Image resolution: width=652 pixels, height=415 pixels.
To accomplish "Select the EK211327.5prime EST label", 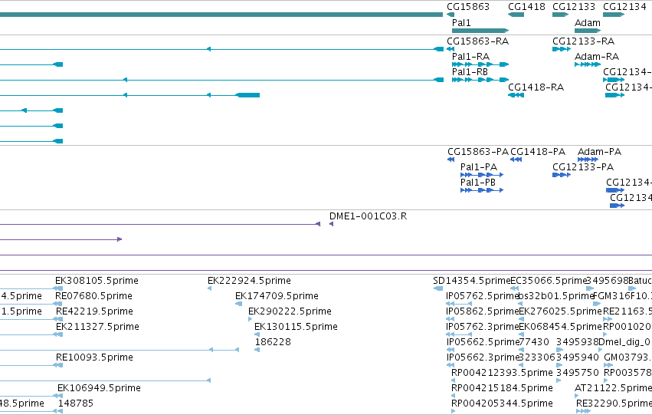I will pyautogui.click(x=97, y=328).
